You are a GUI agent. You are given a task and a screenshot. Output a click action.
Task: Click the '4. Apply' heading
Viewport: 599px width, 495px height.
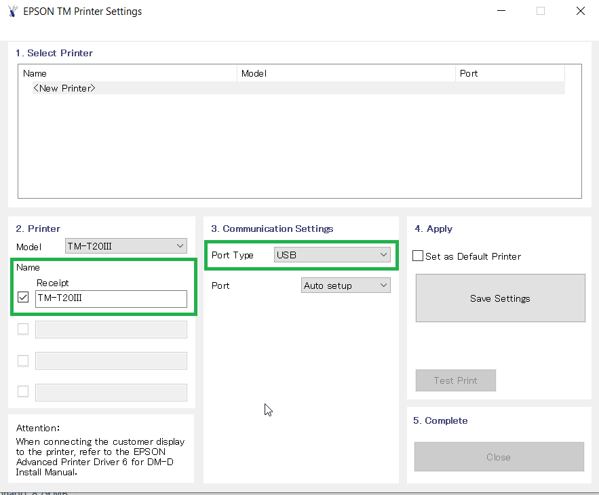[433, 229]
